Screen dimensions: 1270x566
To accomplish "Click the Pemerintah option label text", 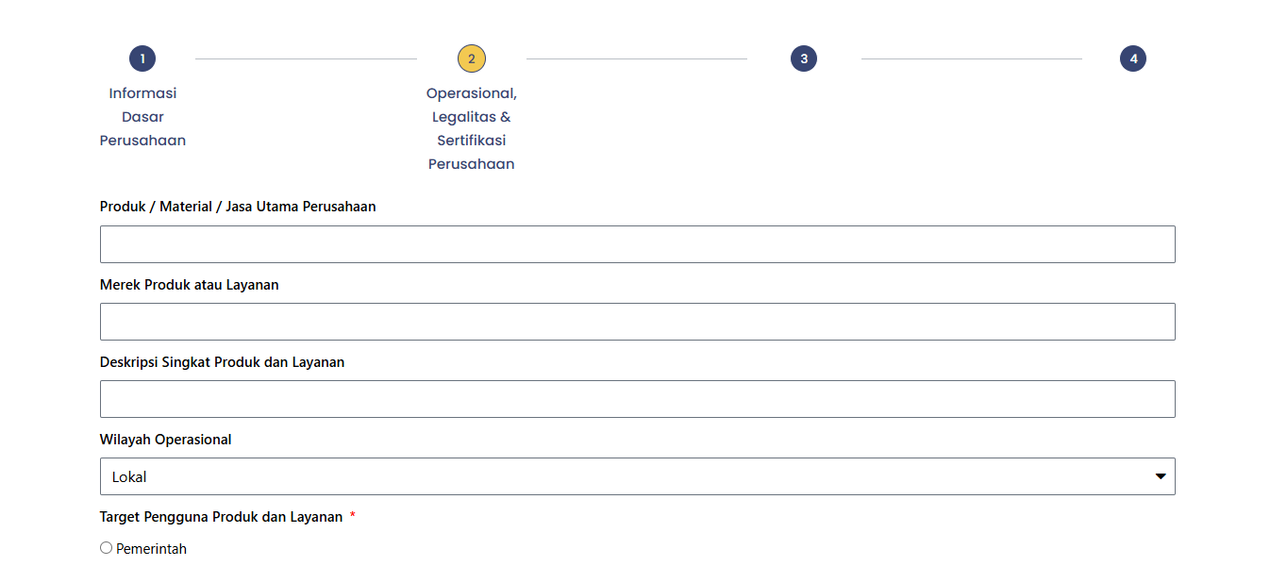I will (151, 549).
